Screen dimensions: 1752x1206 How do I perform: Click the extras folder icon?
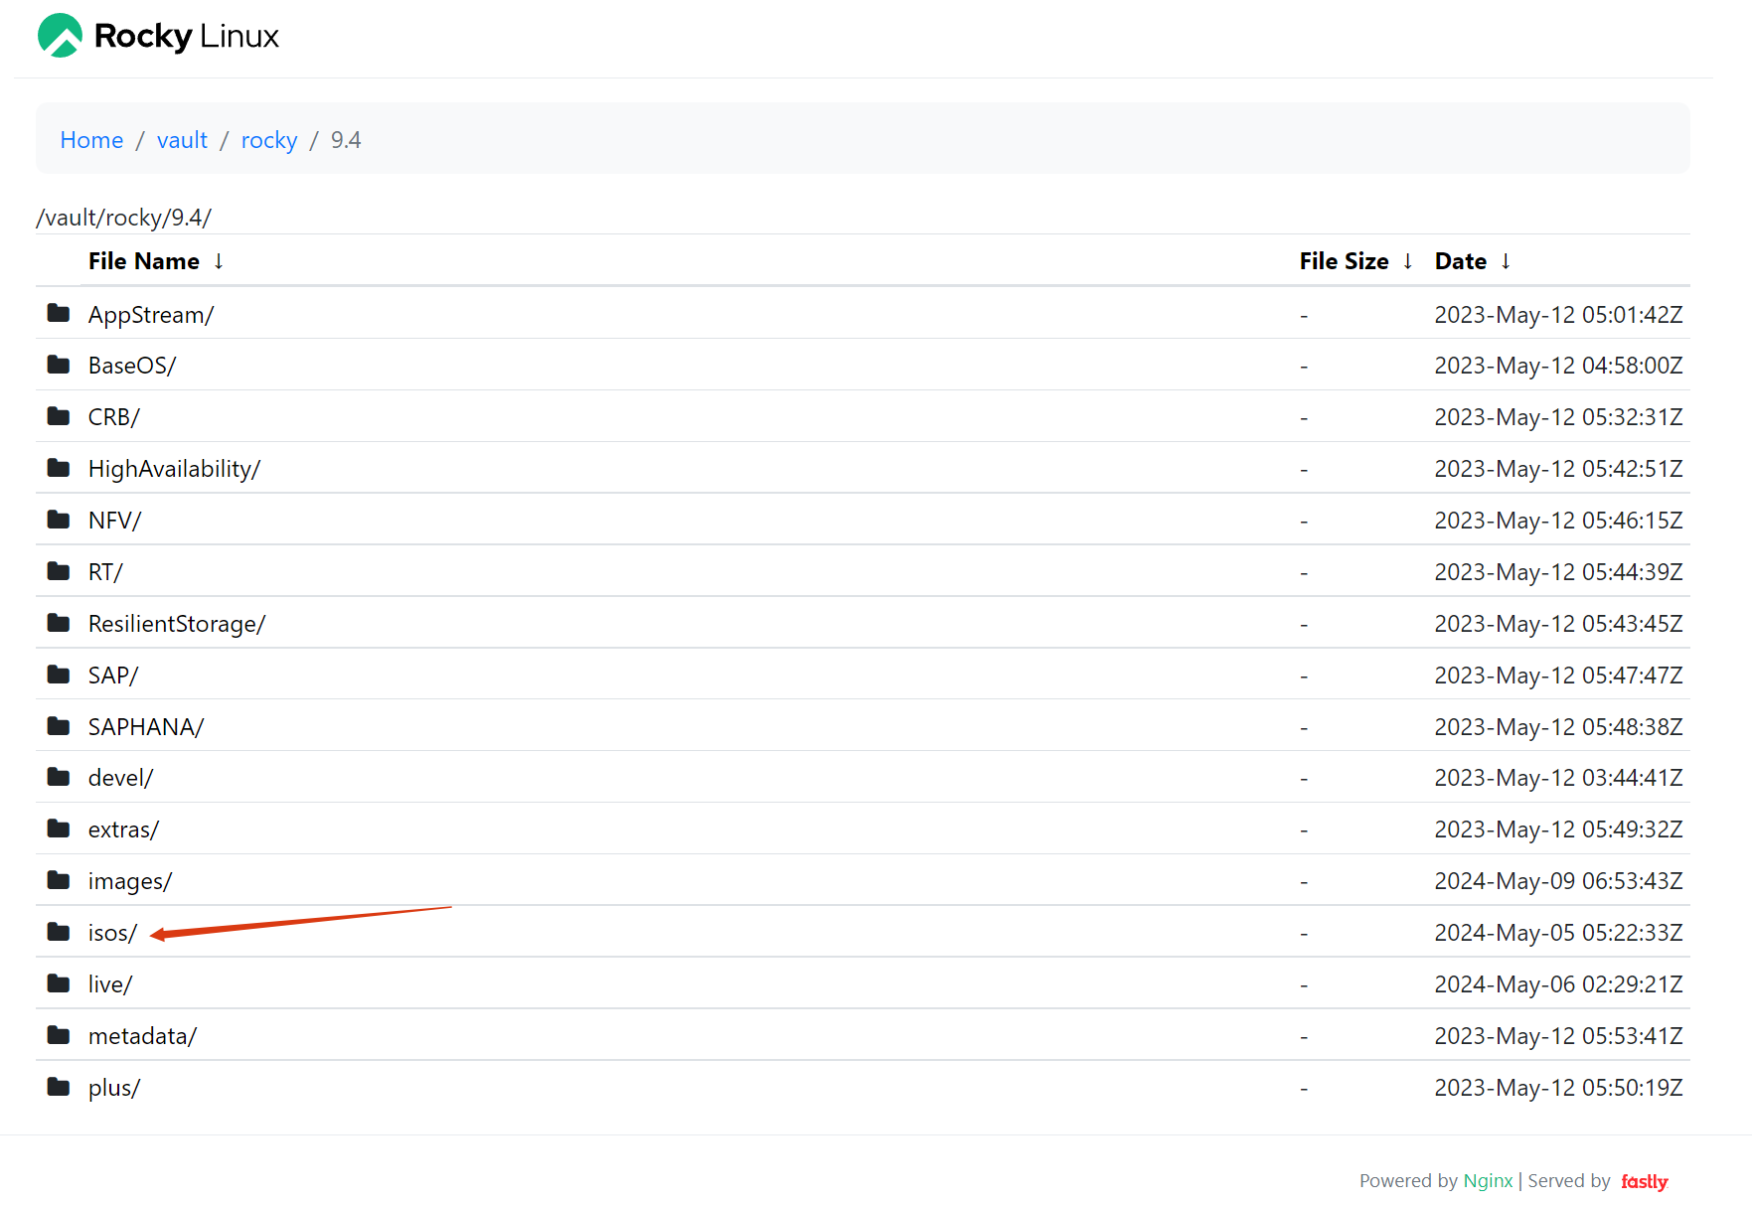[59, 829]
